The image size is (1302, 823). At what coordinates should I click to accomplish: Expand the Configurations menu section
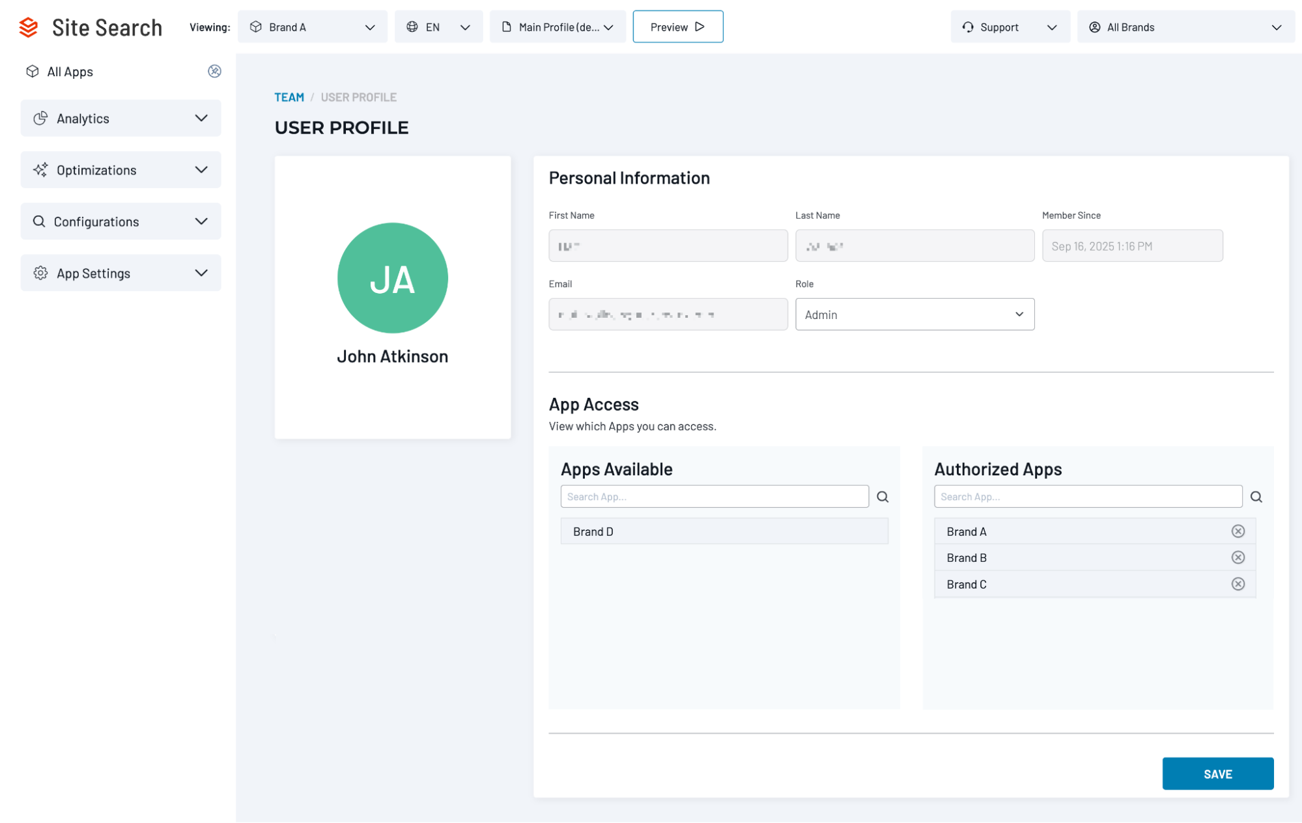121,221
